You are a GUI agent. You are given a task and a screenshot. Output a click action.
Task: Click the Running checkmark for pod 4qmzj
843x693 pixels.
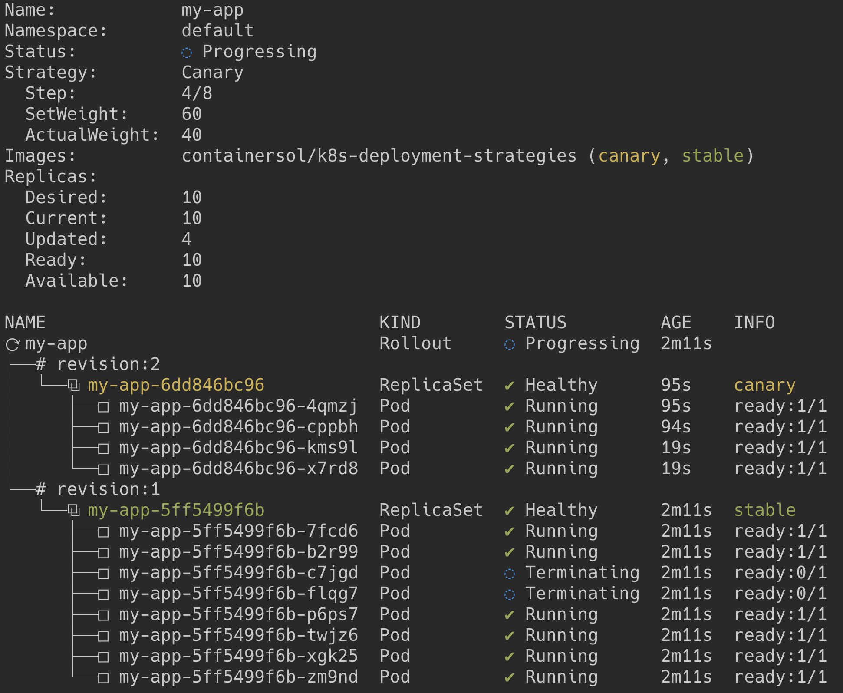(x=510, y=406)
